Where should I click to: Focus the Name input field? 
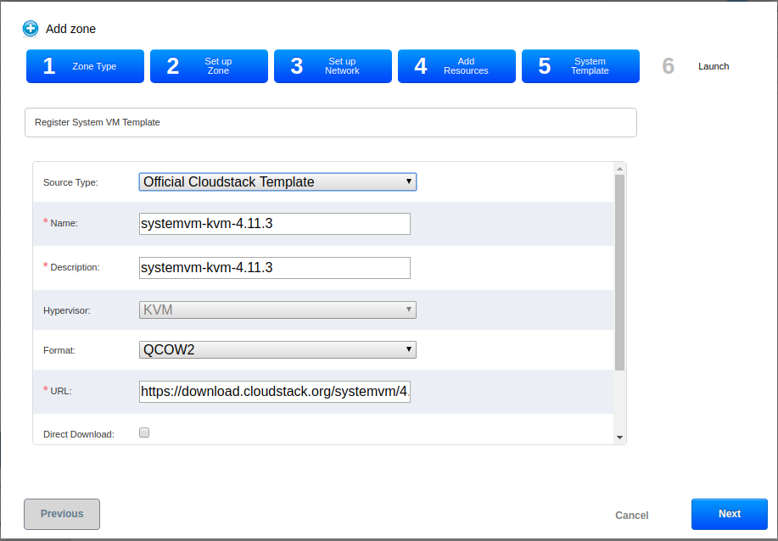tap(274, 224)
